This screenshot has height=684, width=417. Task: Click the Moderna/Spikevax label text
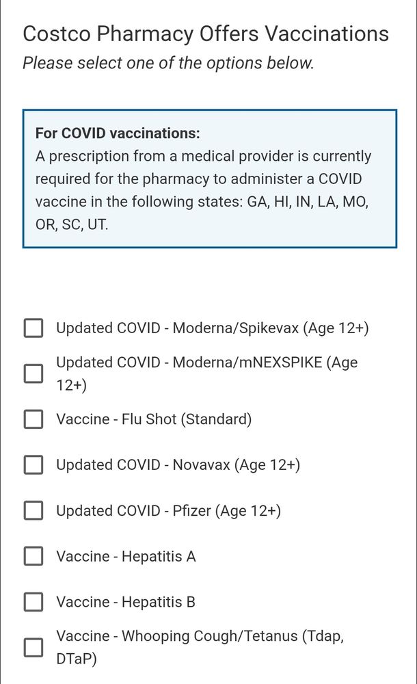click(x=212, y=328)
